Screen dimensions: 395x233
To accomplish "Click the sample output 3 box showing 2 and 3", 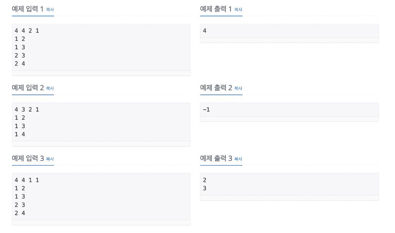I will pos(289,184).
